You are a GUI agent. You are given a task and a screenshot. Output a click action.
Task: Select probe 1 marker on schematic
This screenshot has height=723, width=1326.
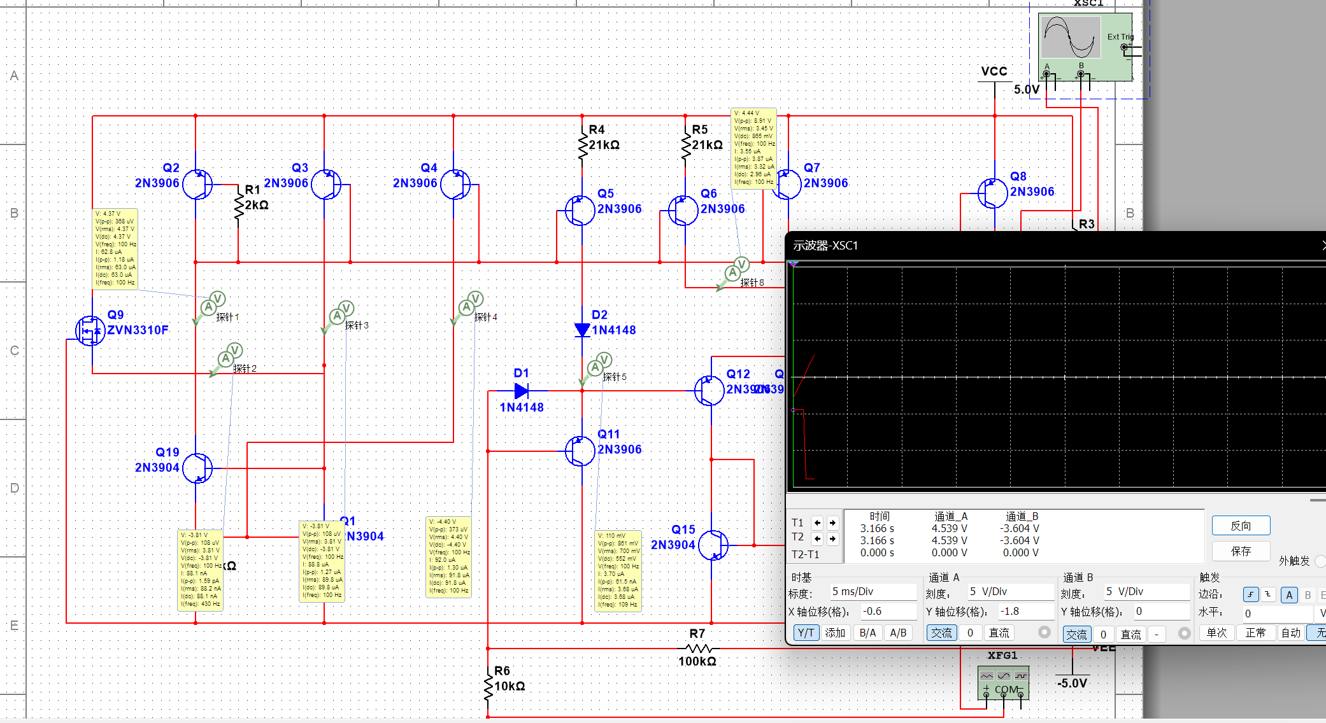(210, 308)
